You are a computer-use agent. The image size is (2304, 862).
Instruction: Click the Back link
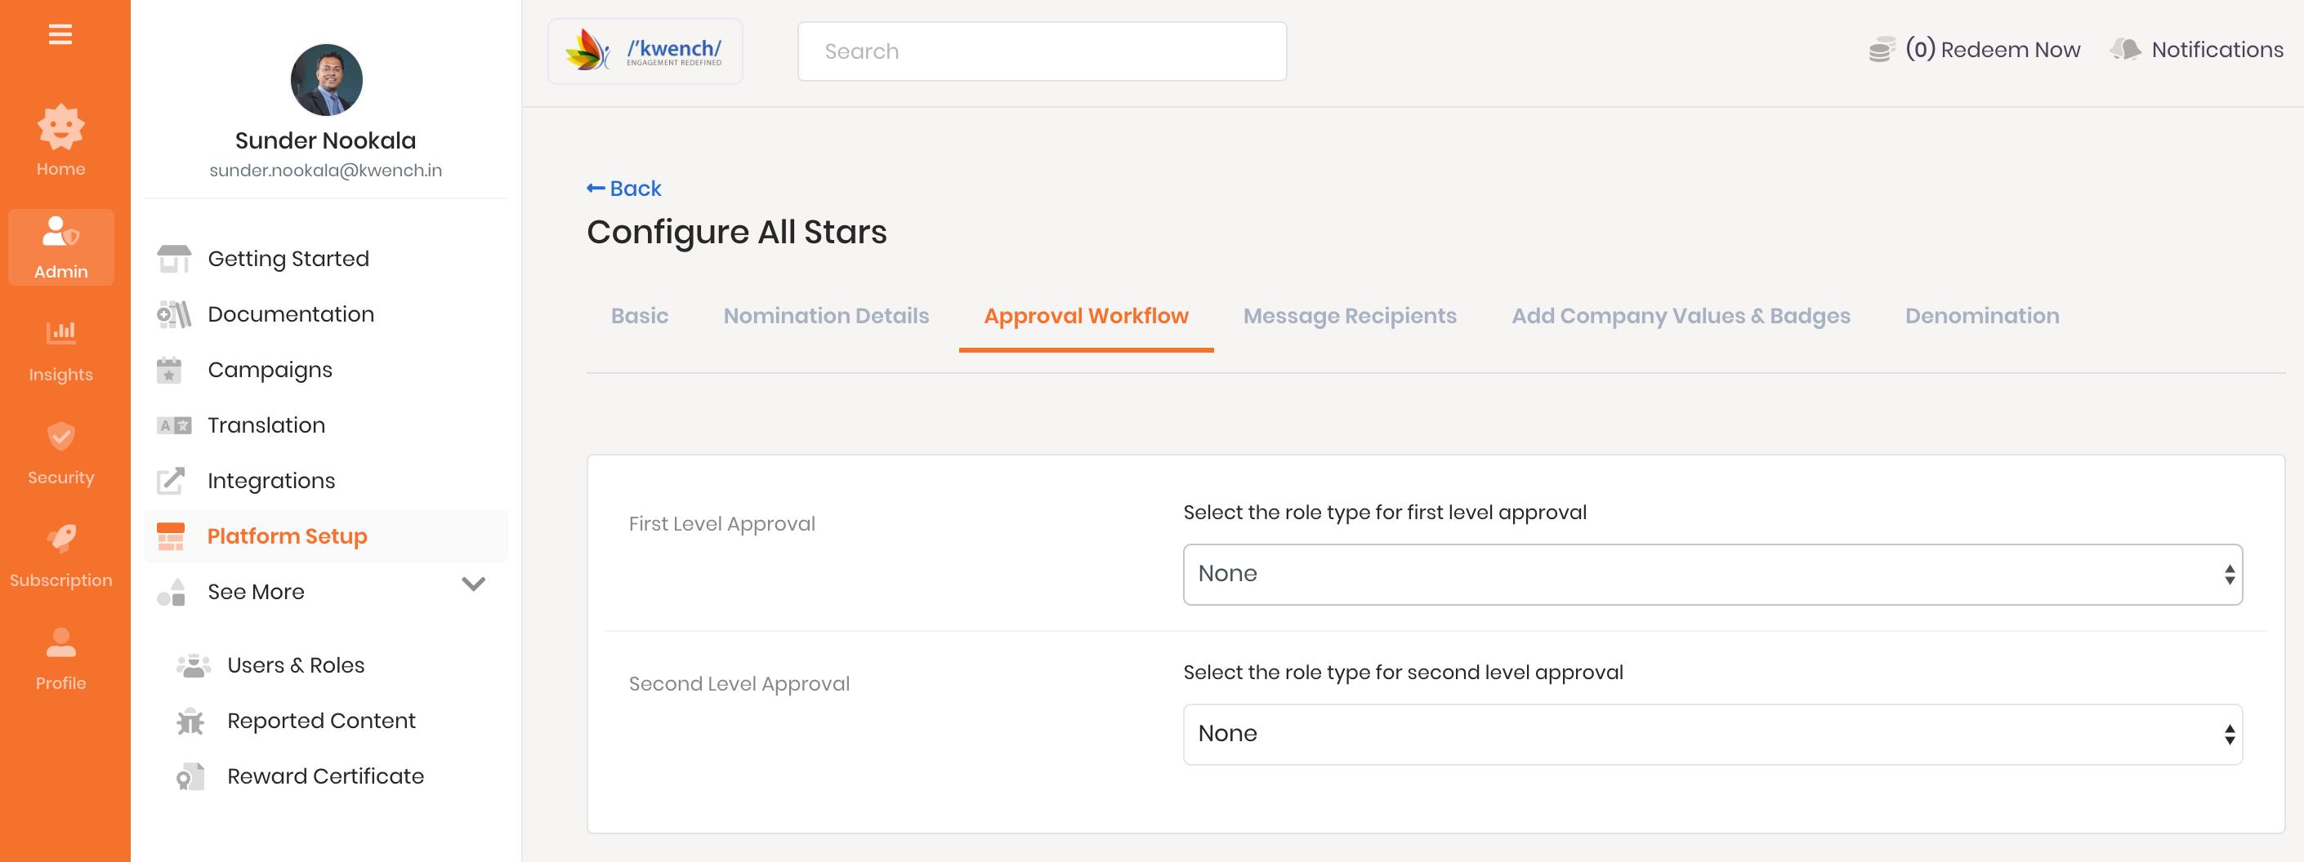(623, 189)
